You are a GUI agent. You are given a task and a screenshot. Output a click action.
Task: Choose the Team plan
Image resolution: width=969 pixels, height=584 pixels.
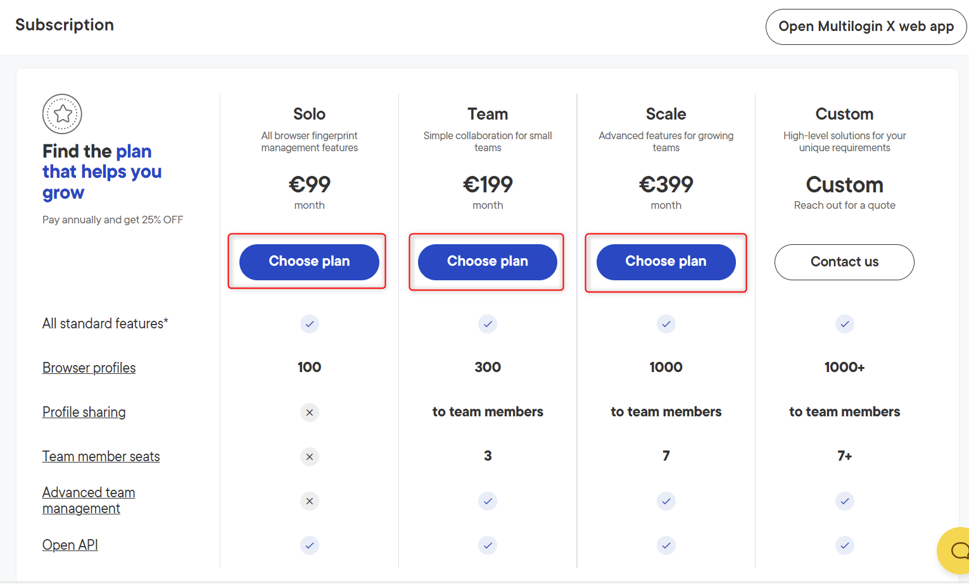click(488, 262)
